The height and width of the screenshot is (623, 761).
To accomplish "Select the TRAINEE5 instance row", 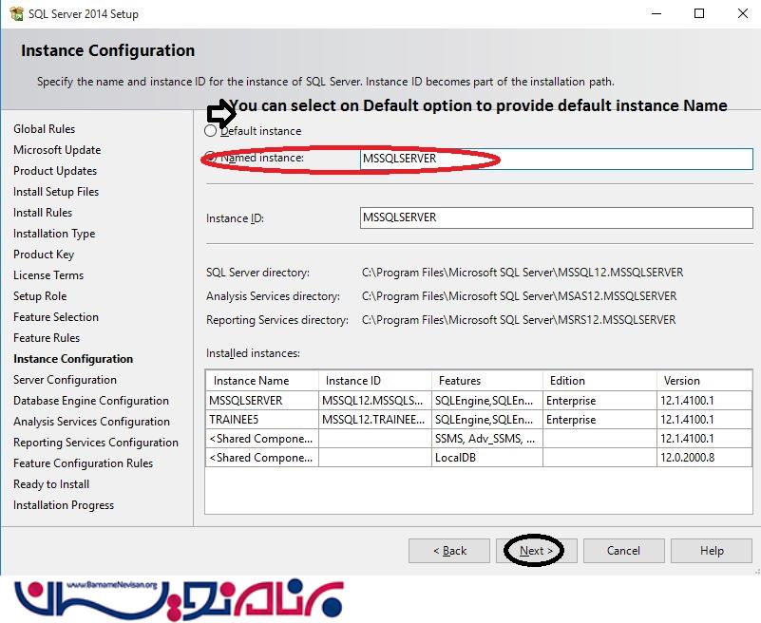I will pos(479,419).
